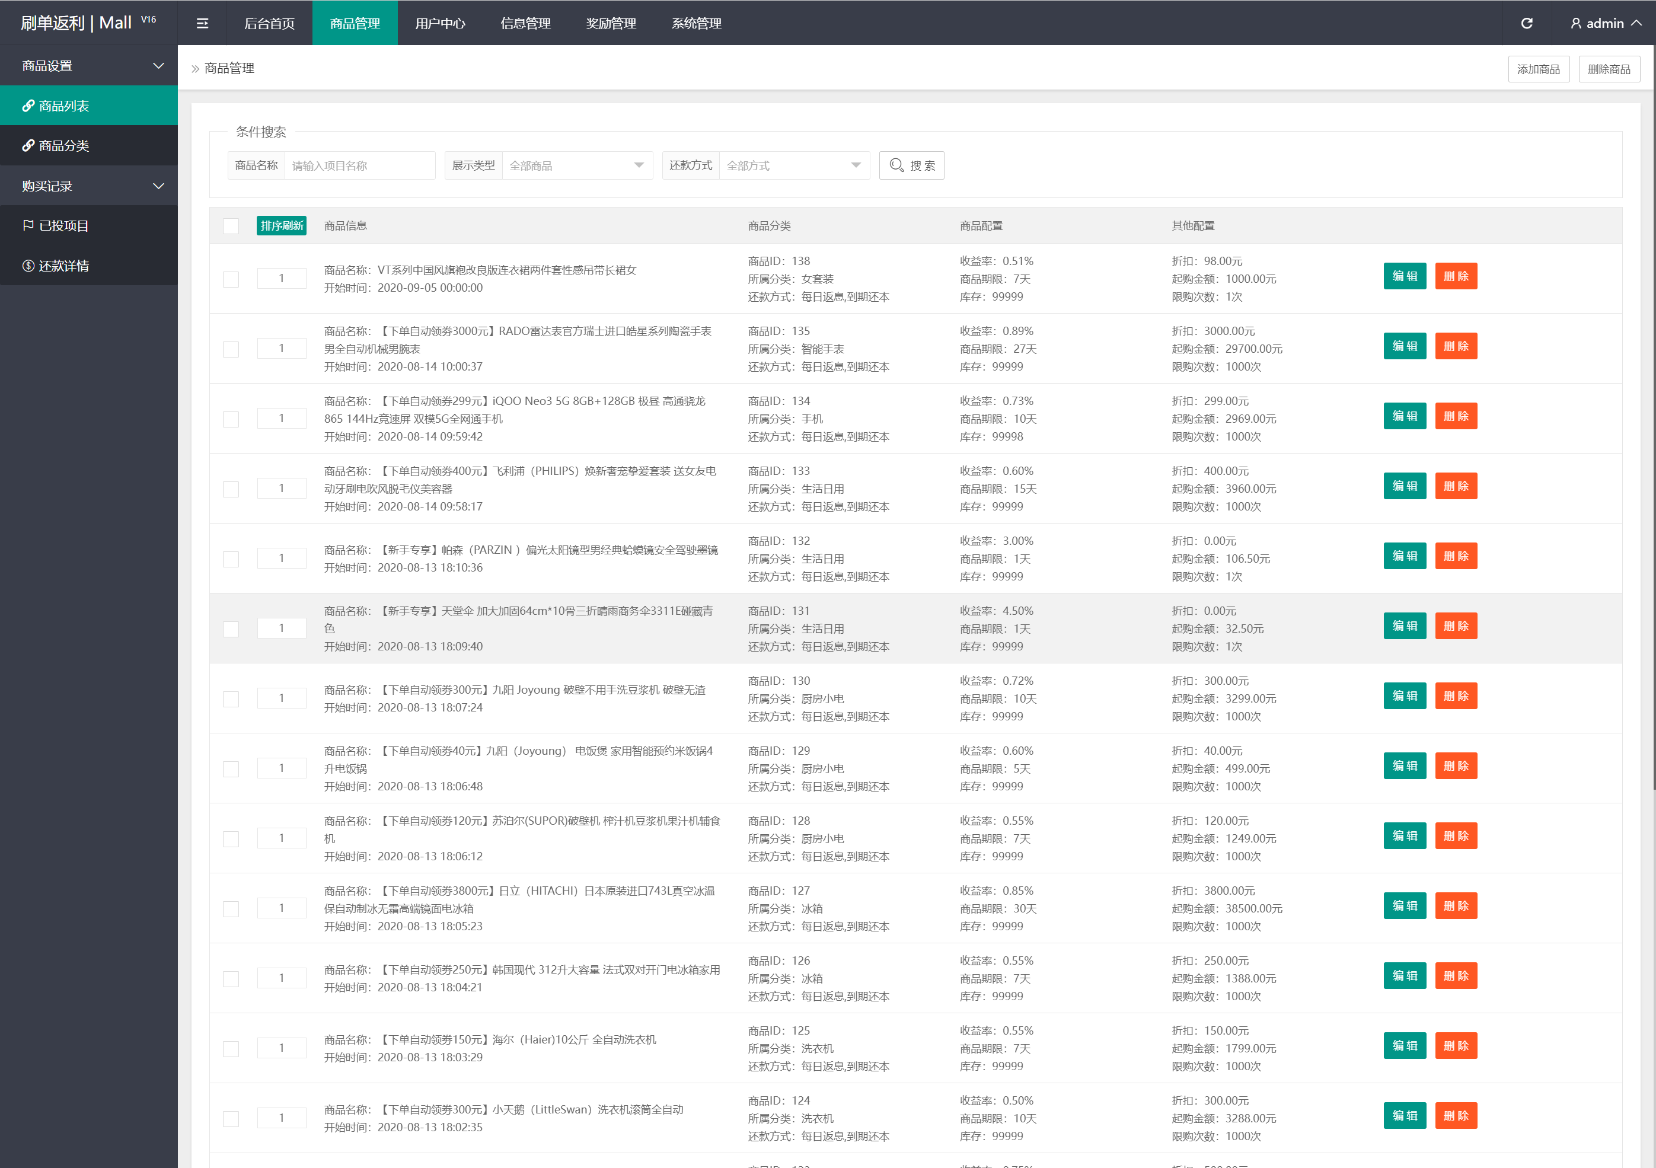The height and width of the screenshot is (1168, 1656).
Task: Edit HITACHI fridge product ID 127
Action: (x=1404, y=906)
